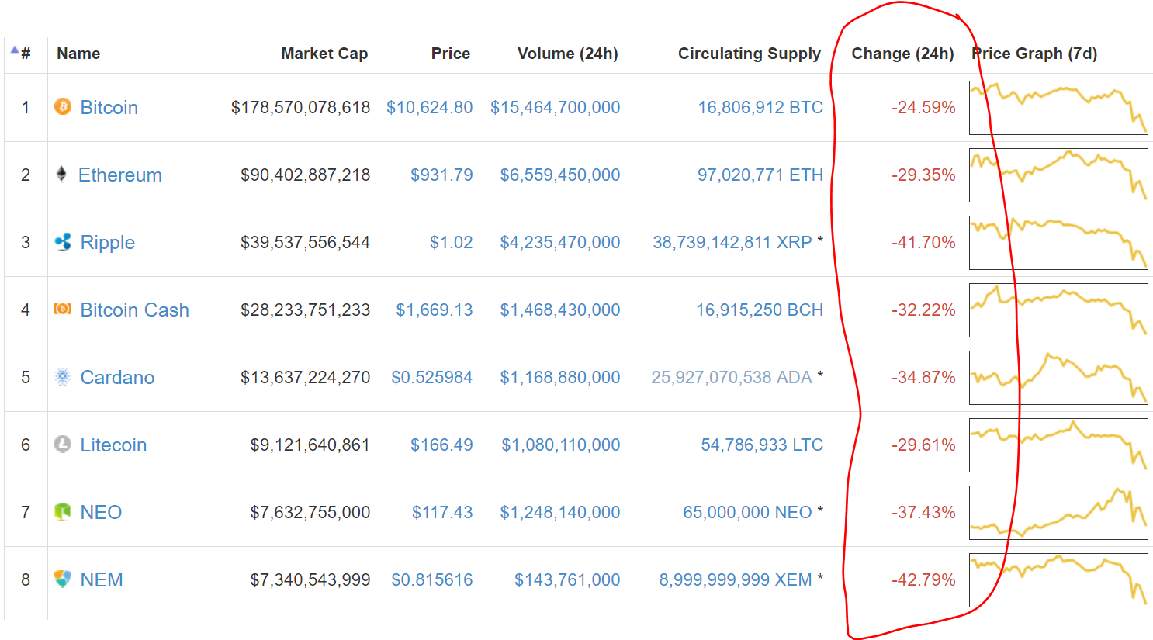Open the NEM name link
The width and height of the screenshot is (1153, 640).
[102, 580]
